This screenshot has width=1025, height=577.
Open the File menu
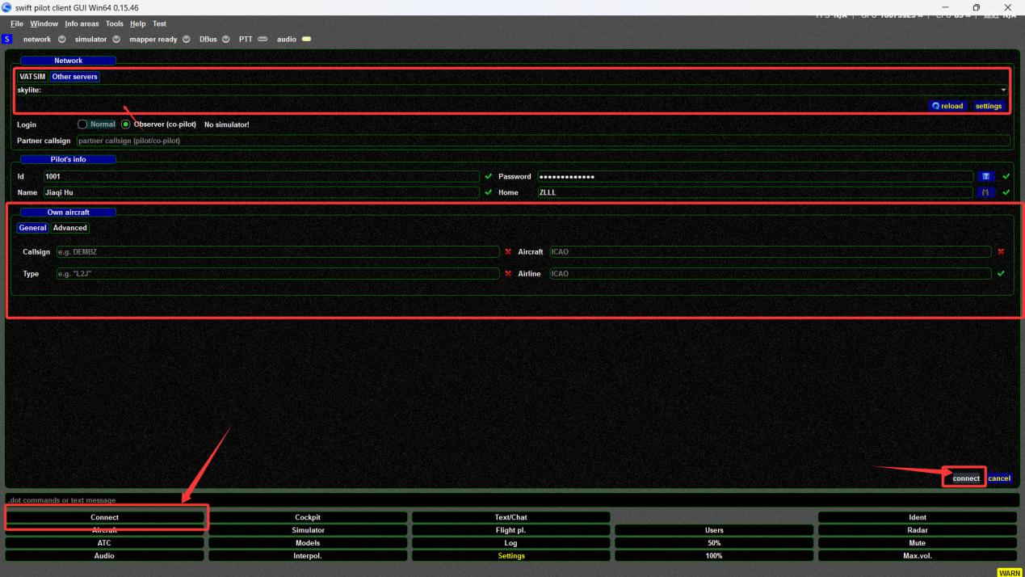click(18, 24)
